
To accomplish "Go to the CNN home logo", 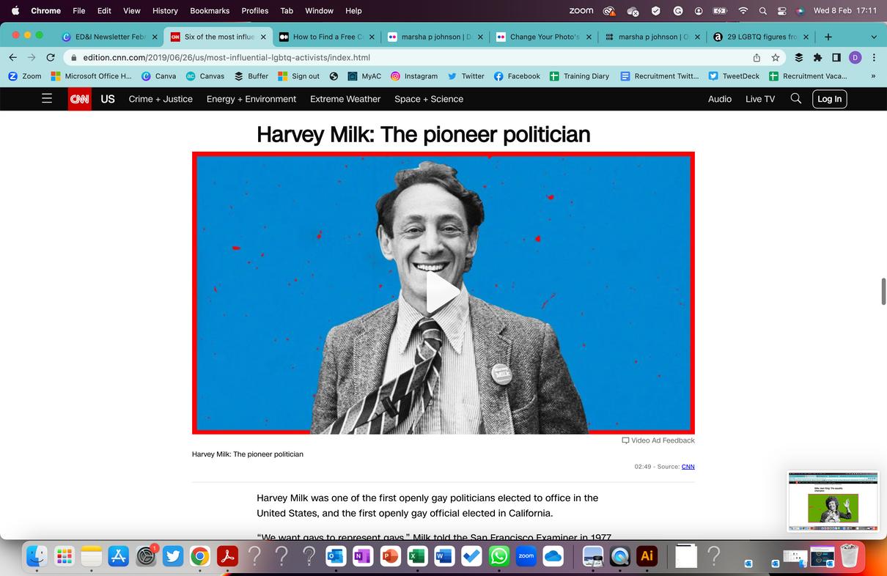I will click(79, 99).
